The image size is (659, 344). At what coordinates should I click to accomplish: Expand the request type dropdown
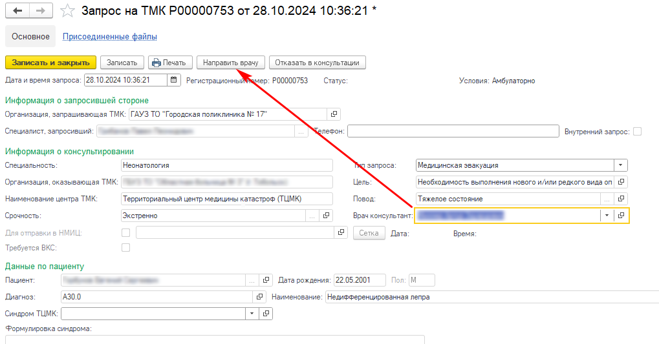pyautogui.click(x=621, y=165)
